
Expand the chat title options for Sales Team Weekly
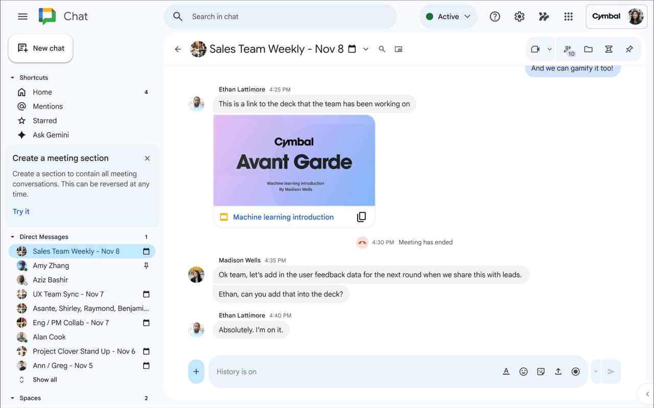(x=366, y=49)
